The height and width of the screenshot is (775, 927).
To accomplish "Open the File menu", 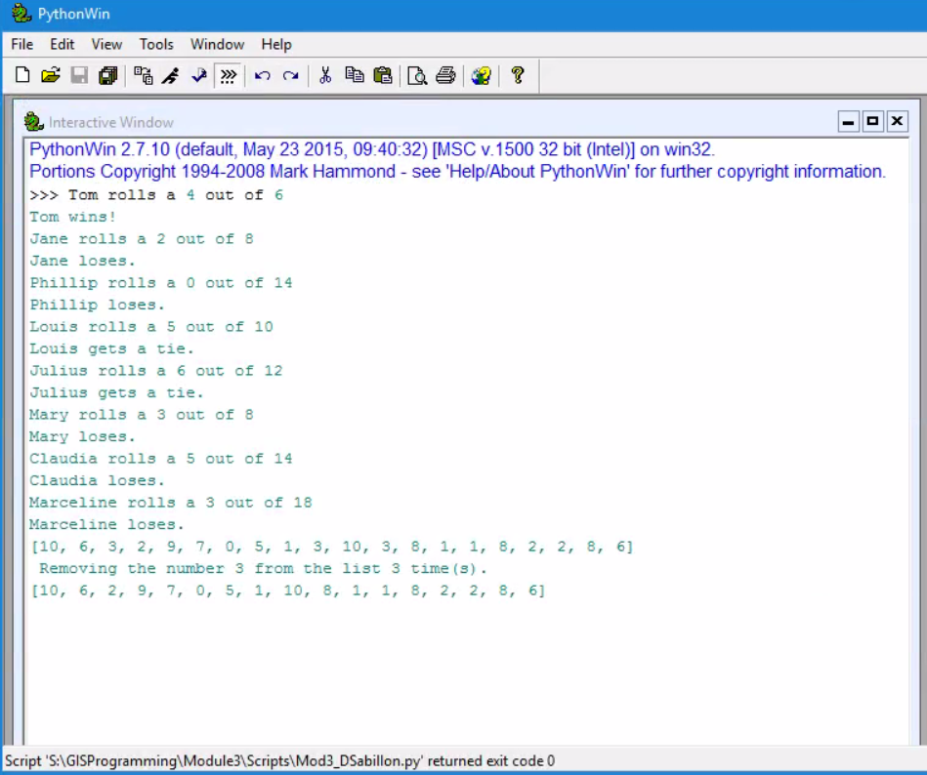I will tap(21, 44).
